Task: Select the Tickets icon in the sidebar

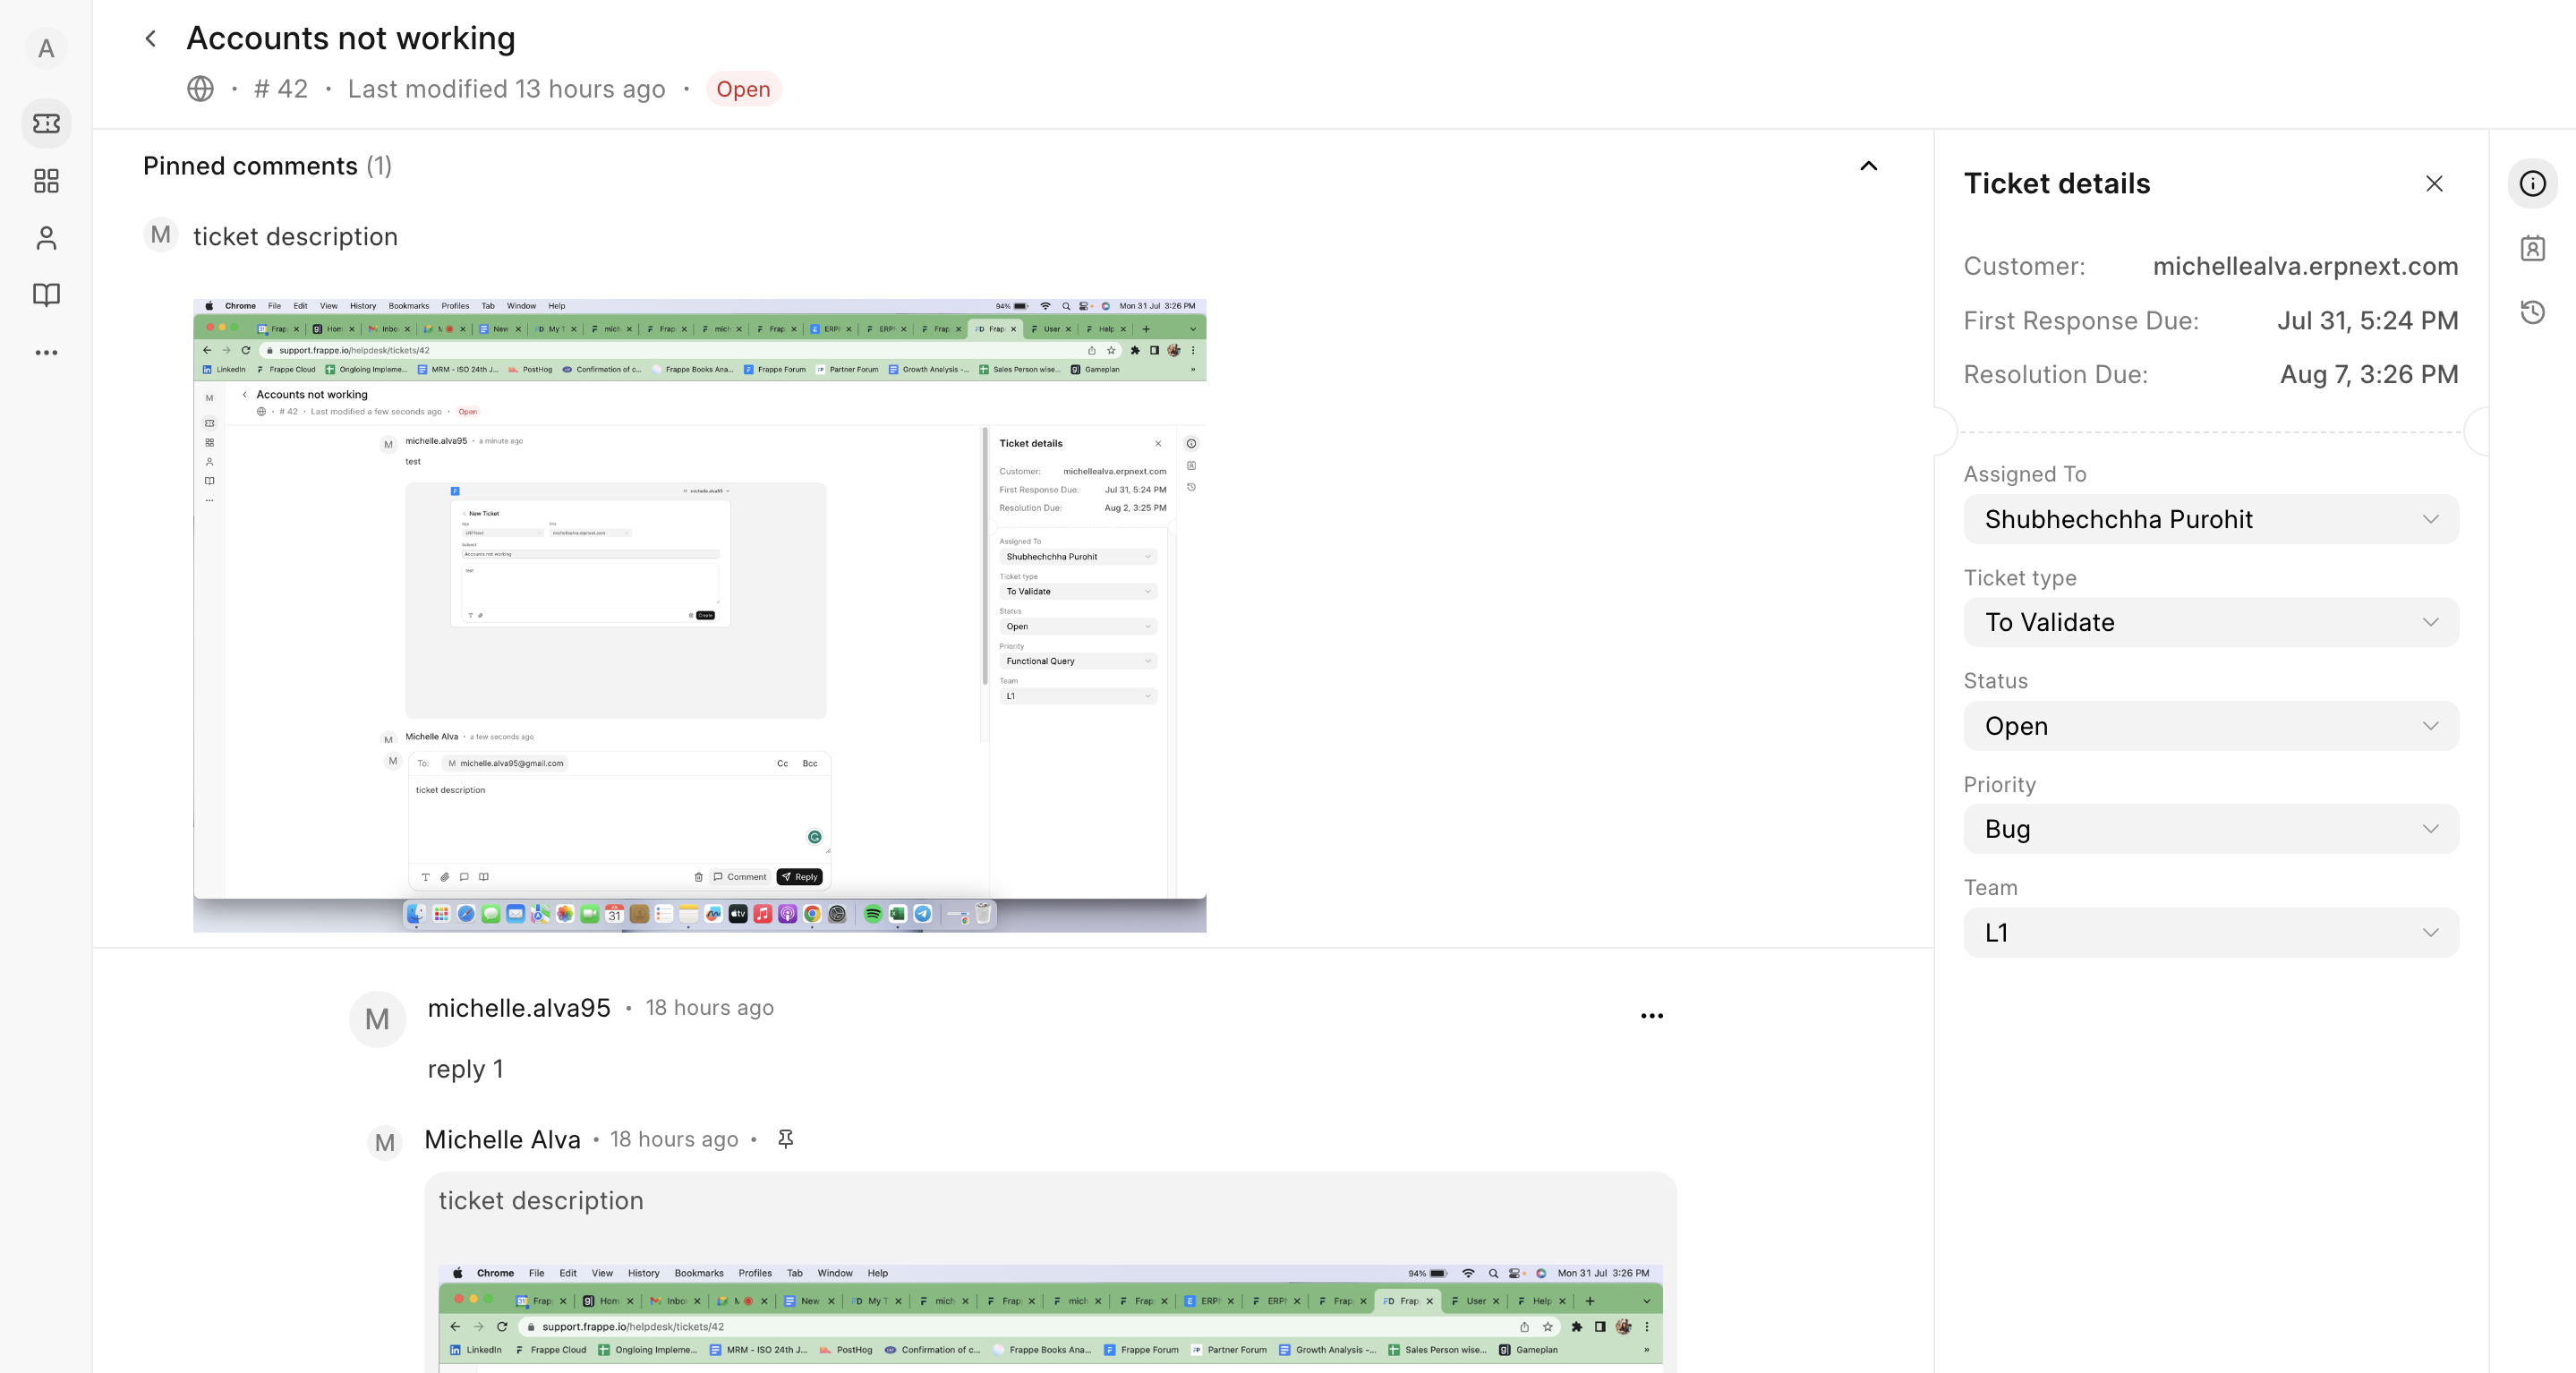Action: (47, 123)
